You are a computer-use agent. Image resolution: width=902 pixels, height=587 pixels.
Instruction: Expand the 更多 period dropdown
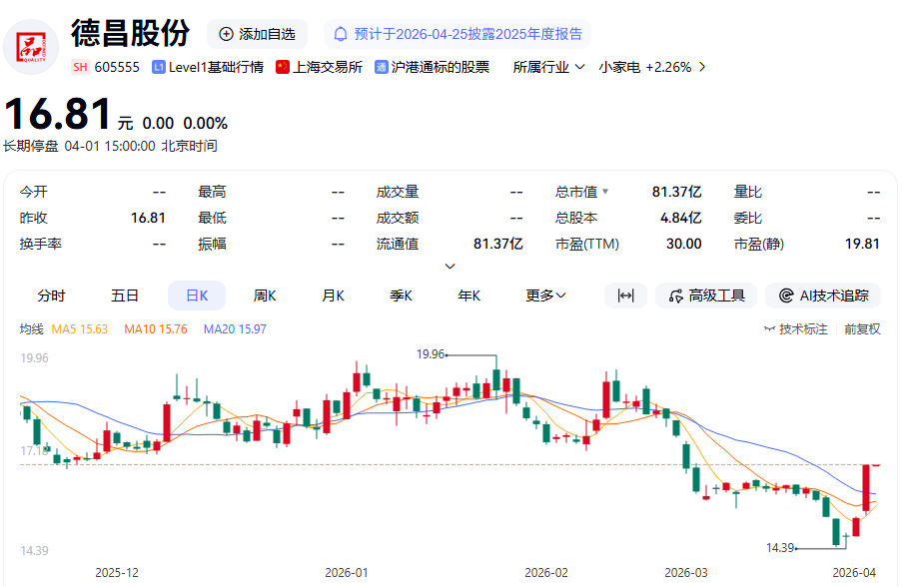pyautogui.click(x=545, y=295)
